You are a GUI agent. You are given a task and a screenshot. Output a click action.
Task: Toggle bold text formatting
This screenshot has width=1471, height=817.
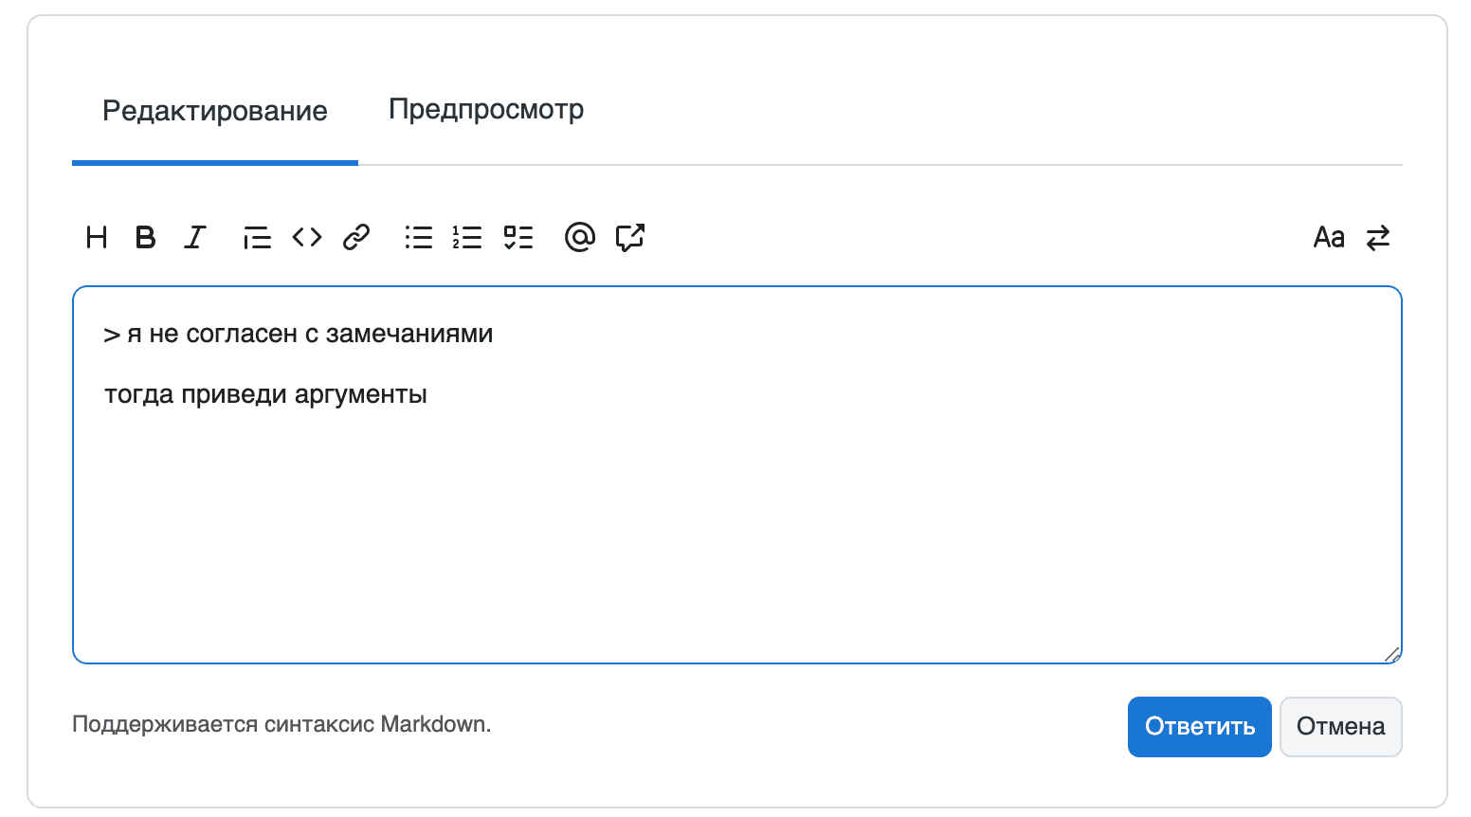tap(145, 237)
